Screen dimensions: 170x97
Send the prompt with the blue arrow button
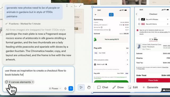[x=71, y=89]
